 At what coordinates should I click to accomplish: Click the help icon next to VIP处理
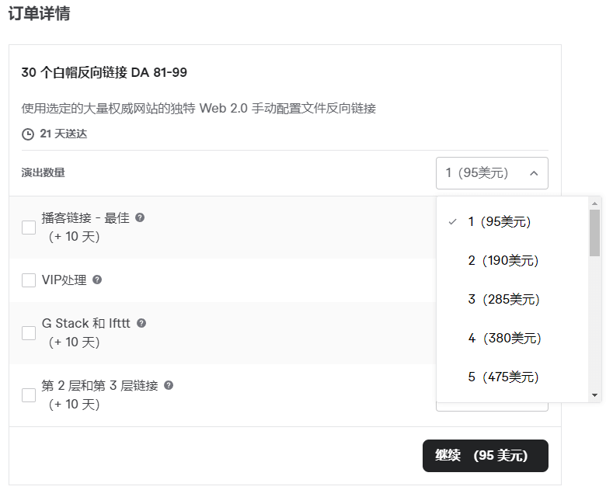[x=97, y=280]
